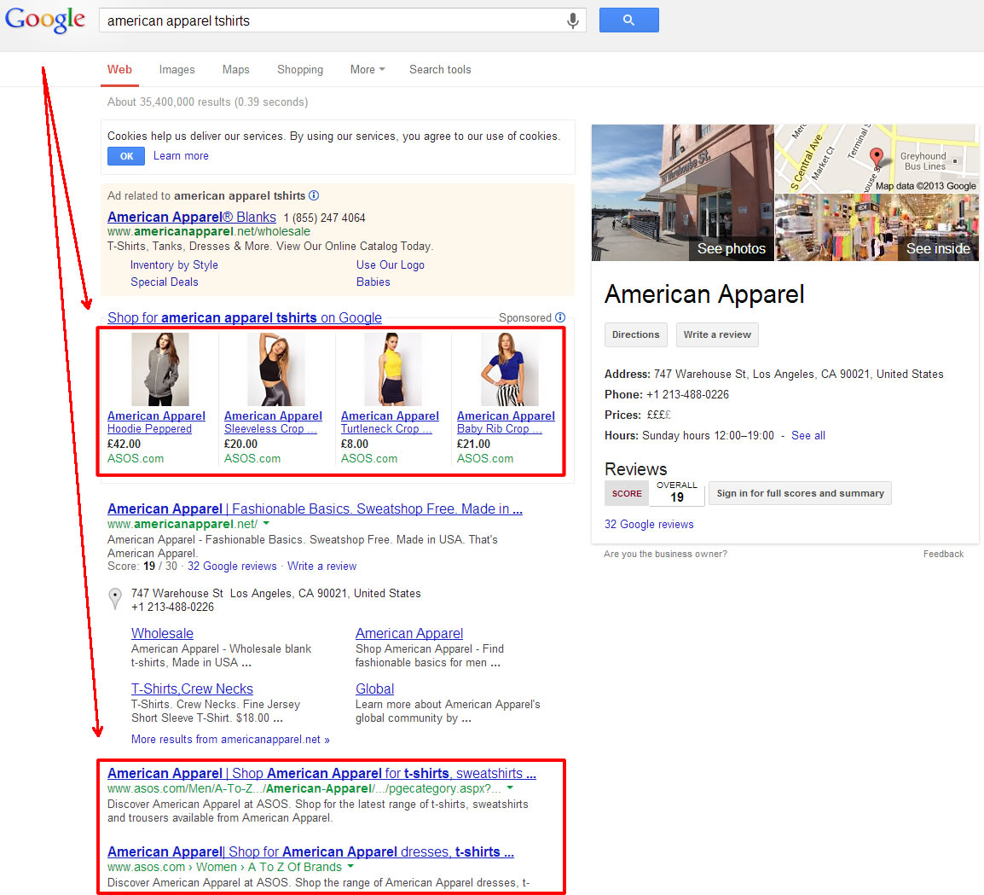Open More results from americanapparel.net
The width and height of the screenshot is (984, 895).
230,739
